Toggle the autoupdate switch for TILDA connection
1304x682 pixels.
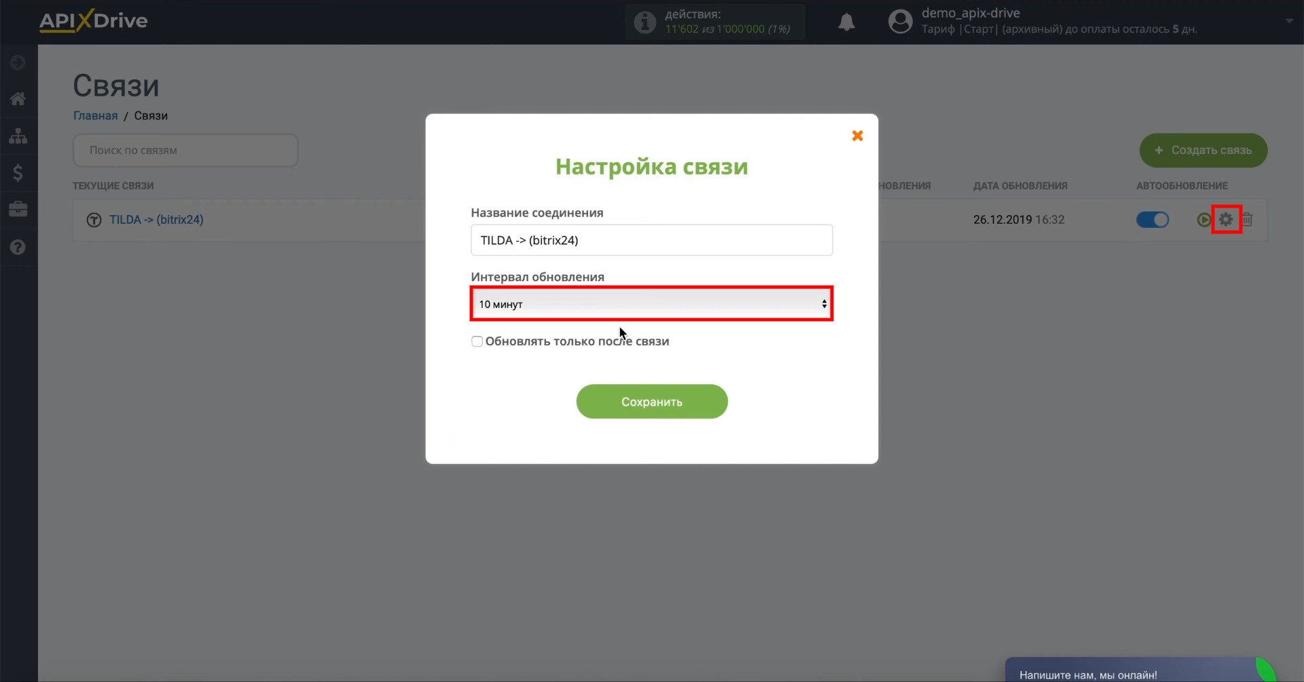1153,220
